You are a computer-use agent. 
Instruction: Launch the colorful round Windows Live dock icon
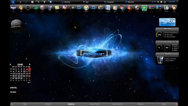point(86,8)
